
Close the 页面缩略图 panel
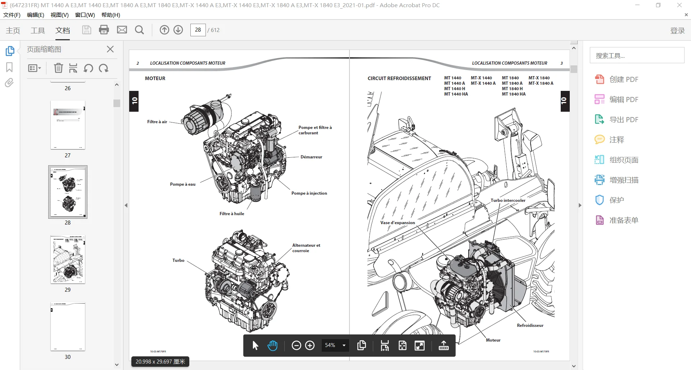(110, 49)
